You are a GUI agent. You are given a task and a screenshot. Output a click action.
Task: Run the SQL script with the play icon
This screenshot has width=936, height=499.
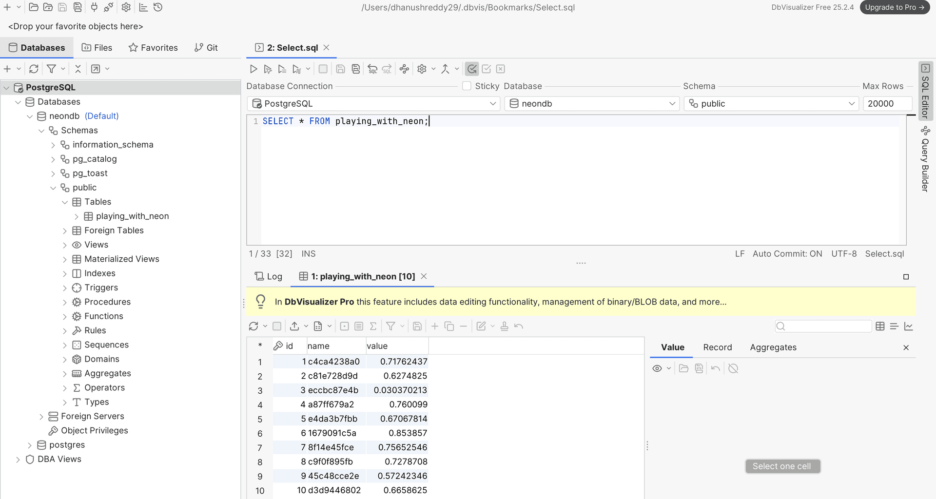click(x=253, y=69)
